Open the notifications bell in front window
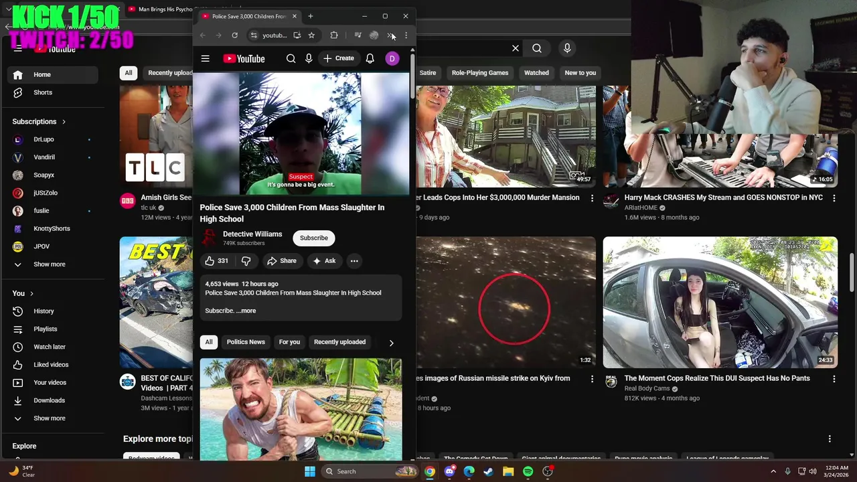Image resolution: width=857 pixels, height=482 pixels. point(370,59)
